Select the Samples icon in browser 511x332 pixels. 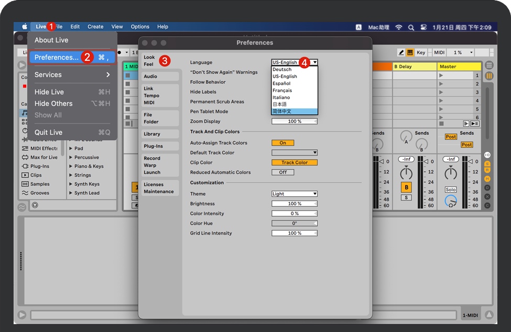[25, 184]
